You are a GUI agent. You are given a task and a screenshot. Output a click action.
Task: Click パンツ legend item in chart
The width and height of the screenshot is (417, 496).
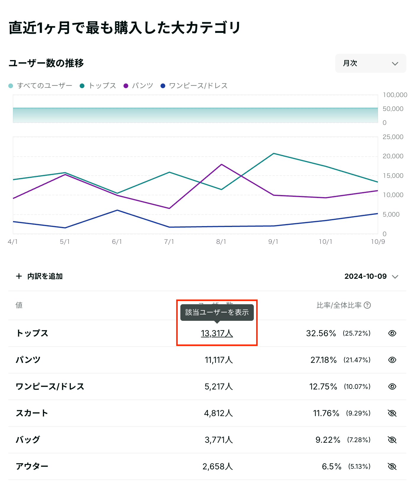138,86
